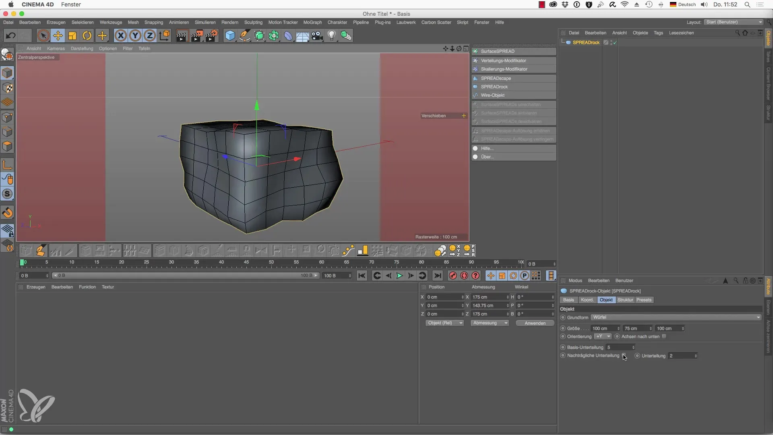This screenshot has height=435, width=773.
Task: Open the Grundform Würfel dropdown
Action: tap(676, 317)
